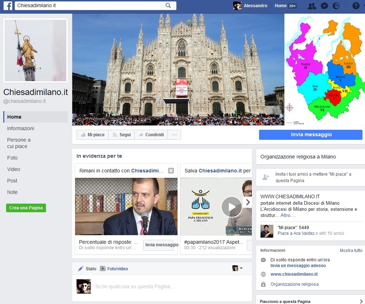Click the green 'Crea una Pagina' button
This screenshot has height=304, width=365.
pos(26,208)
